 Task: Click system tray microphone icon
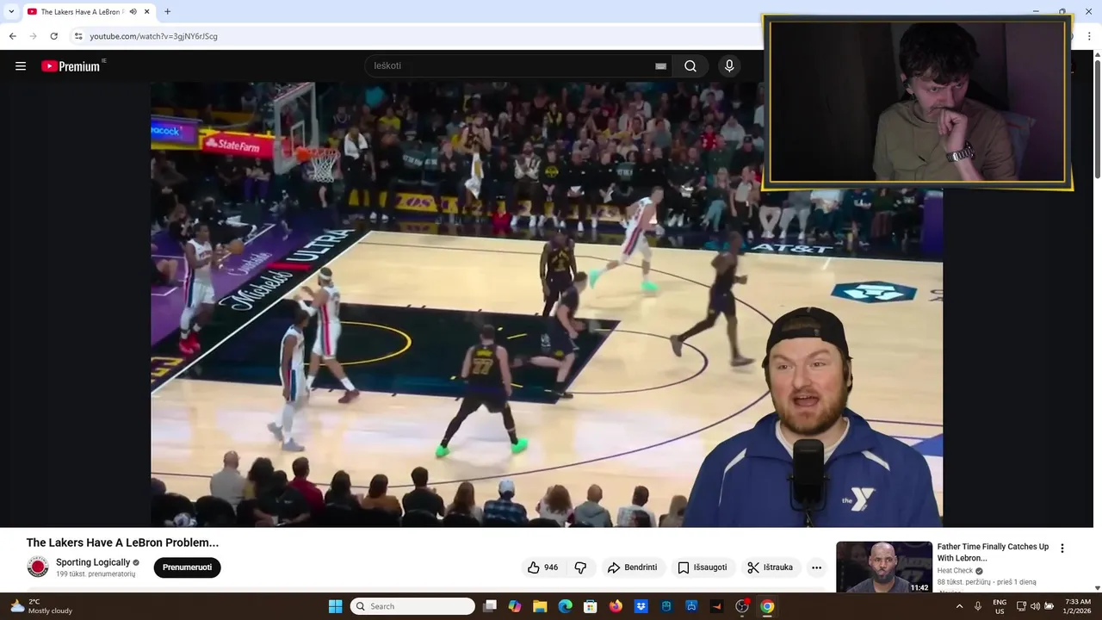click(x=978, y=606)
